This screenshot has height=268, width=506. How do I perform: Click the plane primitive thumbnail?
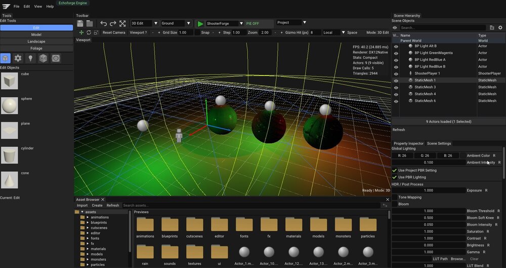click(9, 130)
